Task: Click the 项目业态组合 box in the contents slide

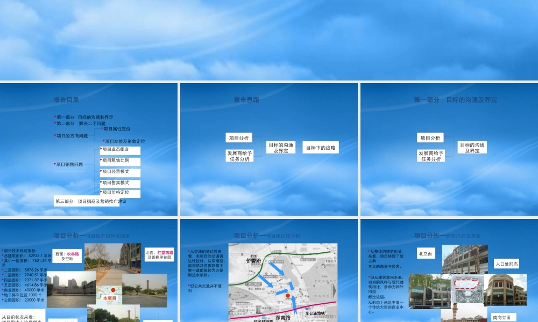Action: click(x=120, y=150)
